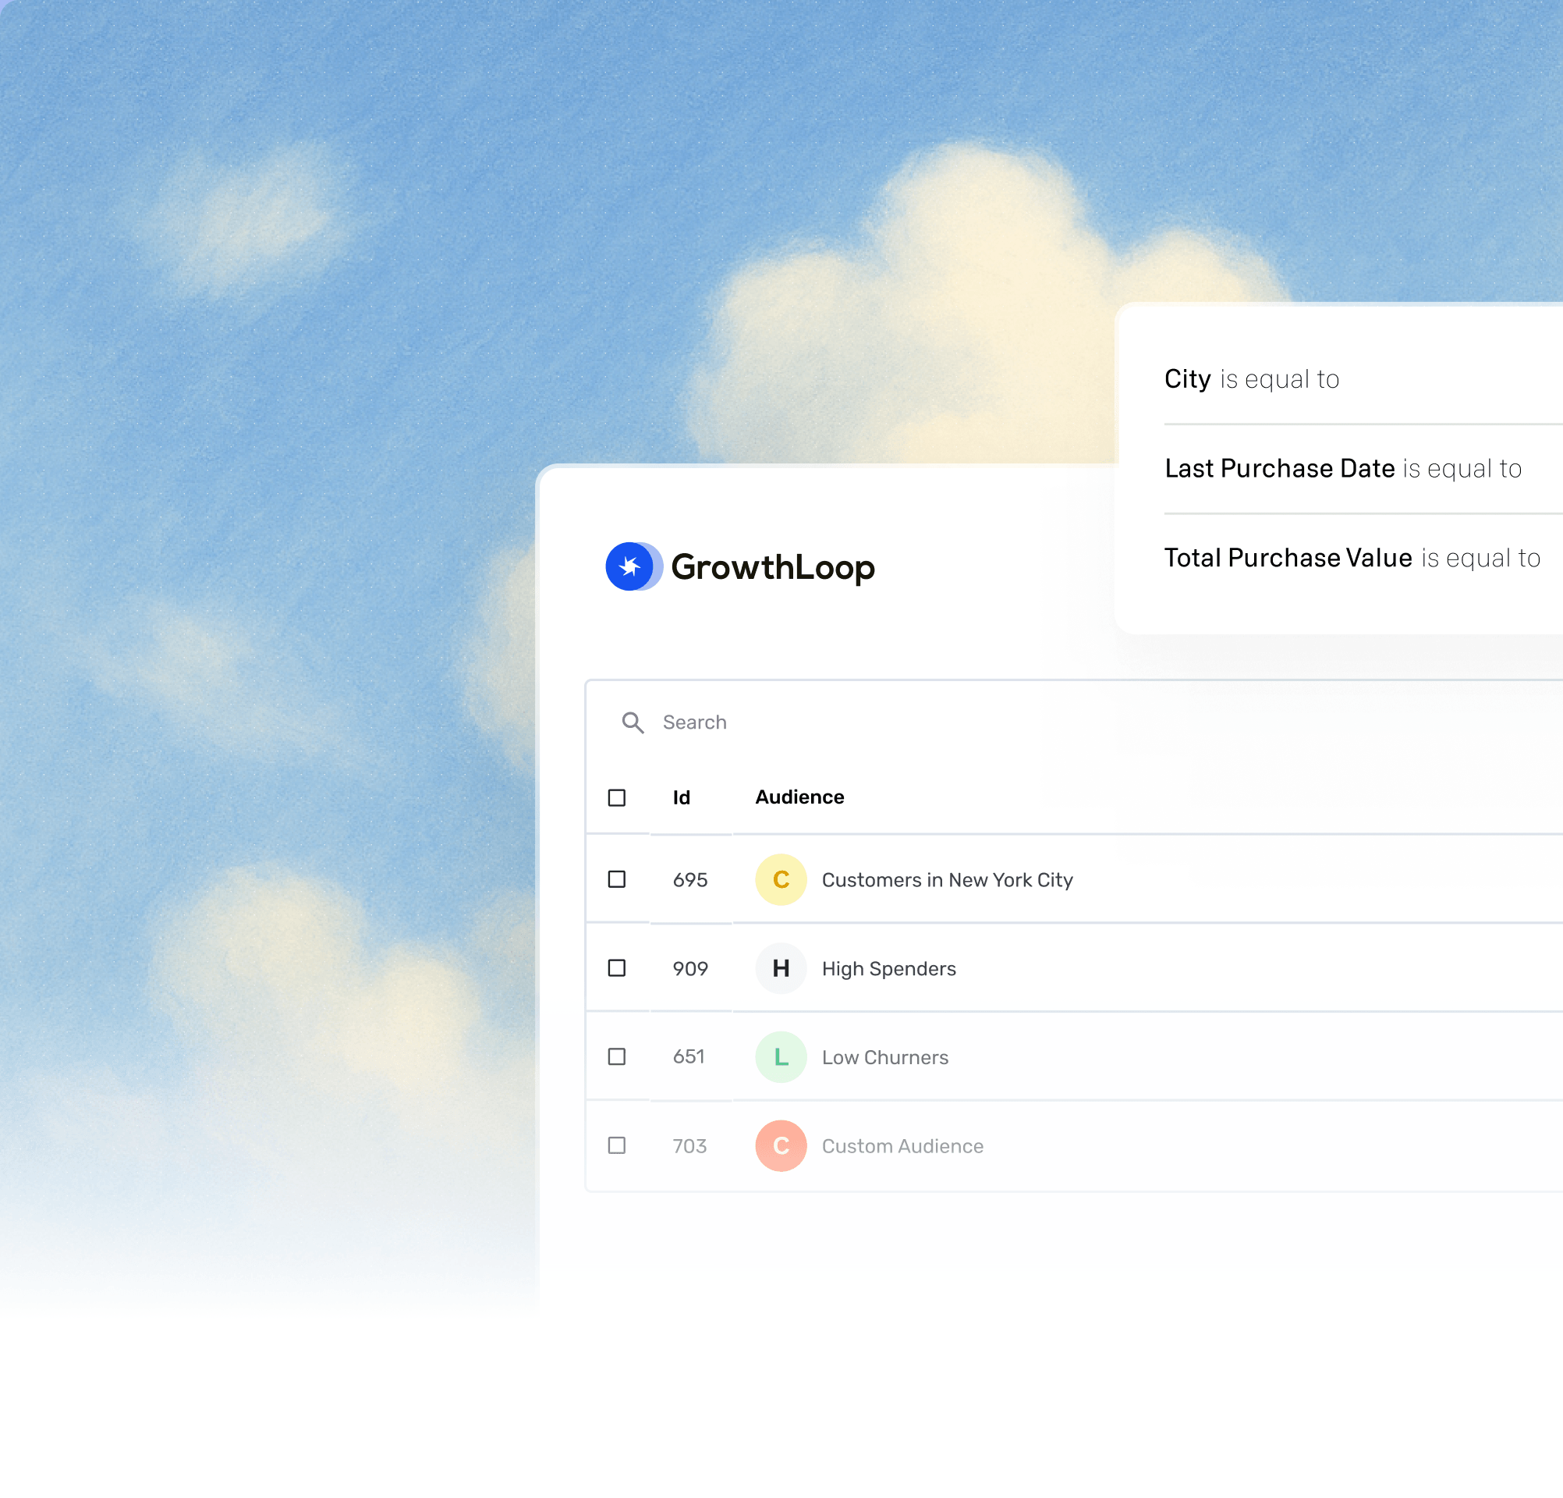This screenshot has width=1563, height=1498.
Task: Sort by the Id column header
Action: point(681,797)
